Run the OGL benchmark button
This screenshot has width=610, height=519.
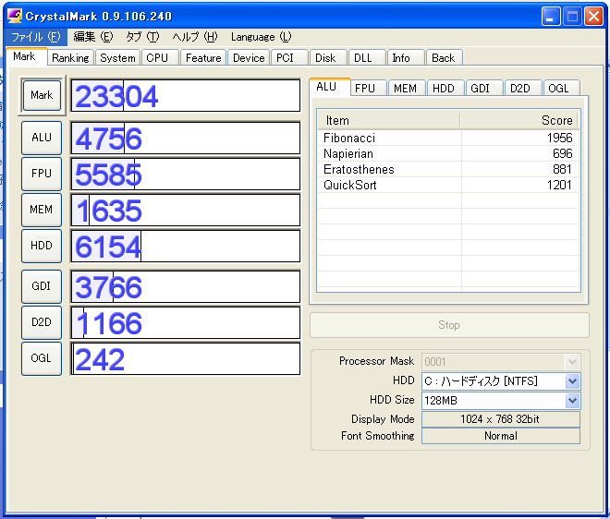tap(42, 358)
